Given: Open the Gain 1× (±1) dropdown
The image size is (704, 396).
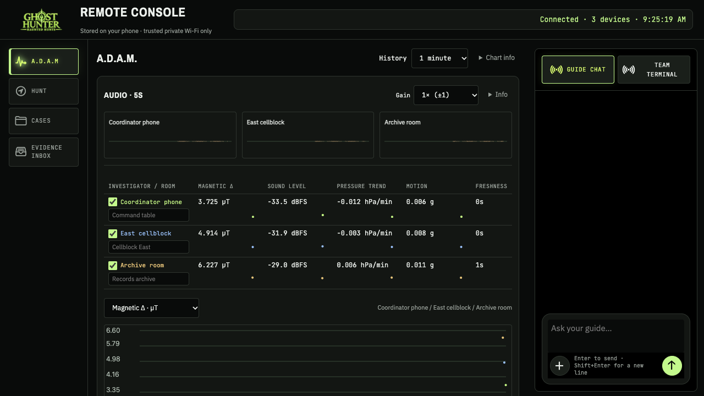Looking at the screenshot, I should pos(446,95).
